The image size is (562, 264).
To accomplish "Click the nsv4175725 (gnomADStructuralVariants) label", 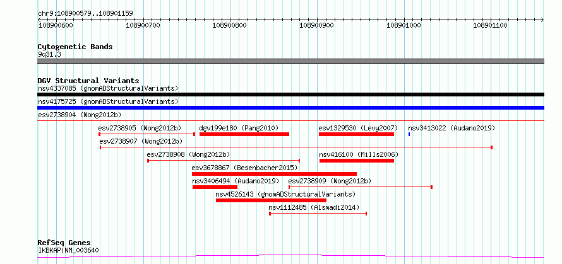I will (x=108, y=101).
